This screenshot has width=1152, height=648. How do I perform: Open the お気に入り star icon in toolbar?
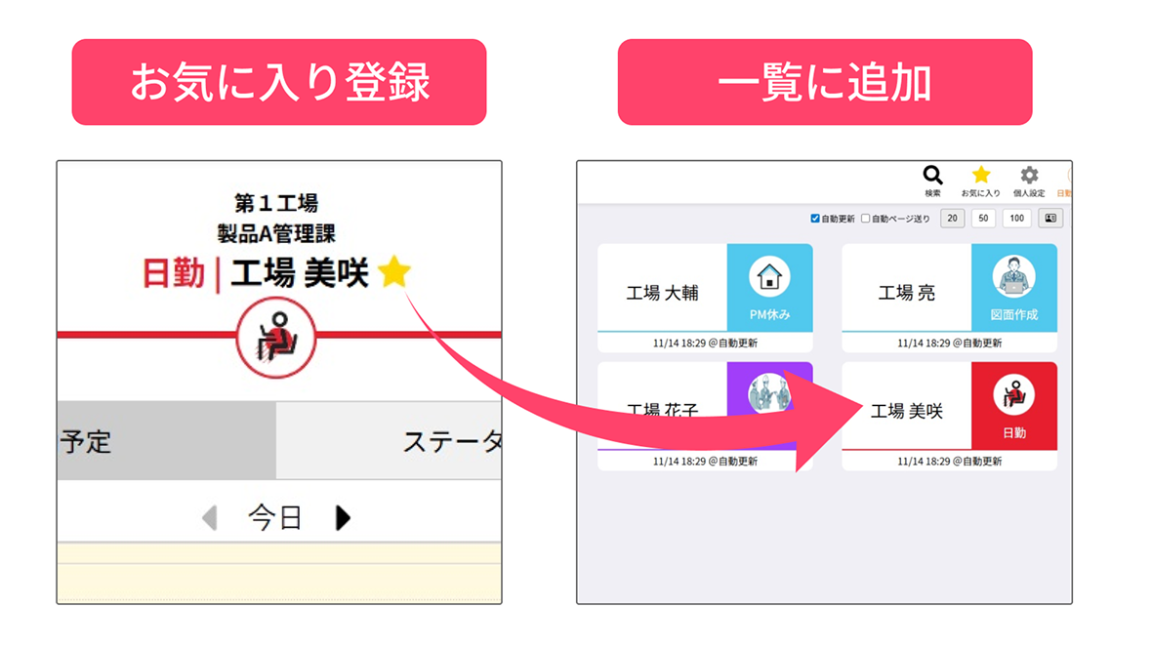pyautogui.click(x=981, y=175)
